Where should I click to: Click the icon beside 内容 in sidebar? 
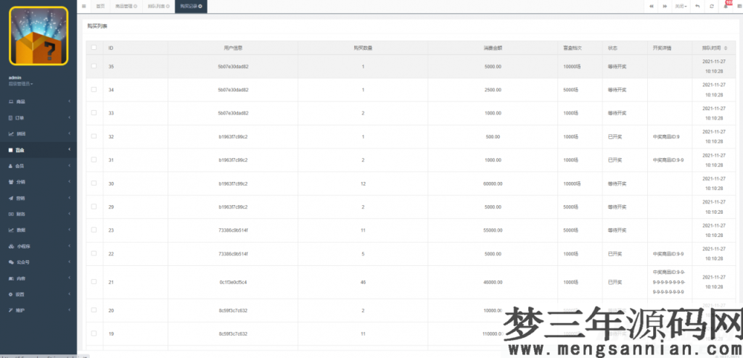[11, 278]
